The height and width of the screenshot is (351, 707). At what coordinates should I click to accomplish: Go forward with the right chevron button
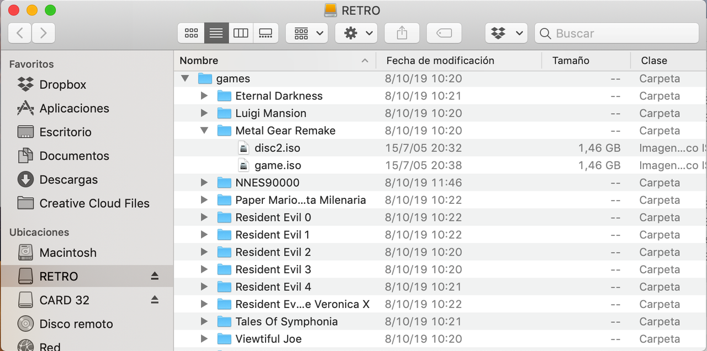[x=44, y=33]
